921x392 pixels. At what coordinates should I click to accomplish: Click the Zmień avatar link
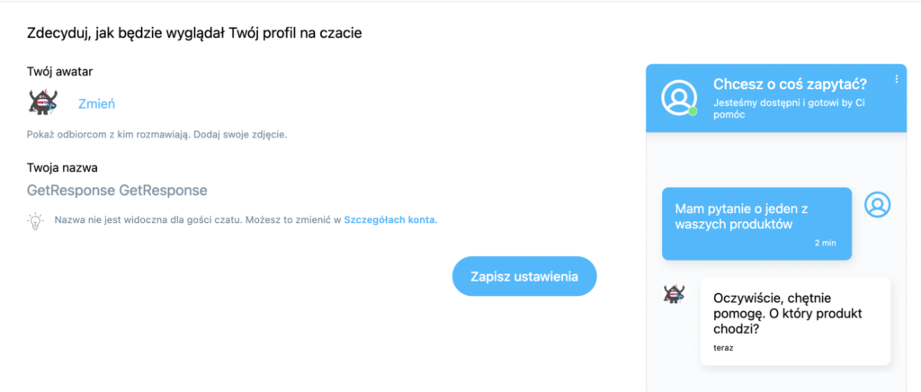pos(96,104)
